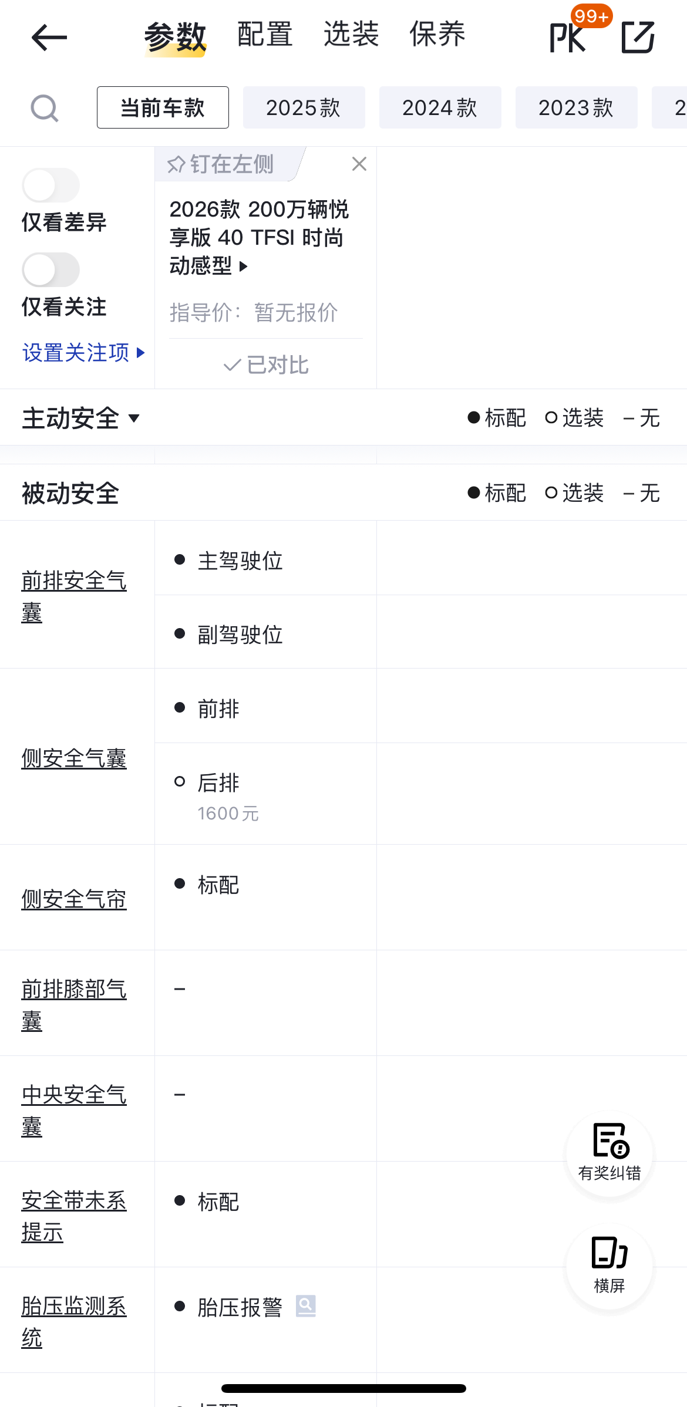Tap the image icon beside 胎压报警
687x1407 pixels.
305,1306
